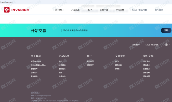
Task: Click 为什么选择InvaDigm footer link
Action: (38, 65)
